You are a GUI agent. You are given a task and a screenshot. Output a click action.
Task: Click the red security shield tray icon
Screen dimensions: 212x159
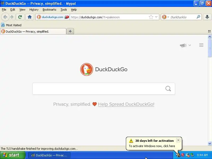(x=183, y=155)
